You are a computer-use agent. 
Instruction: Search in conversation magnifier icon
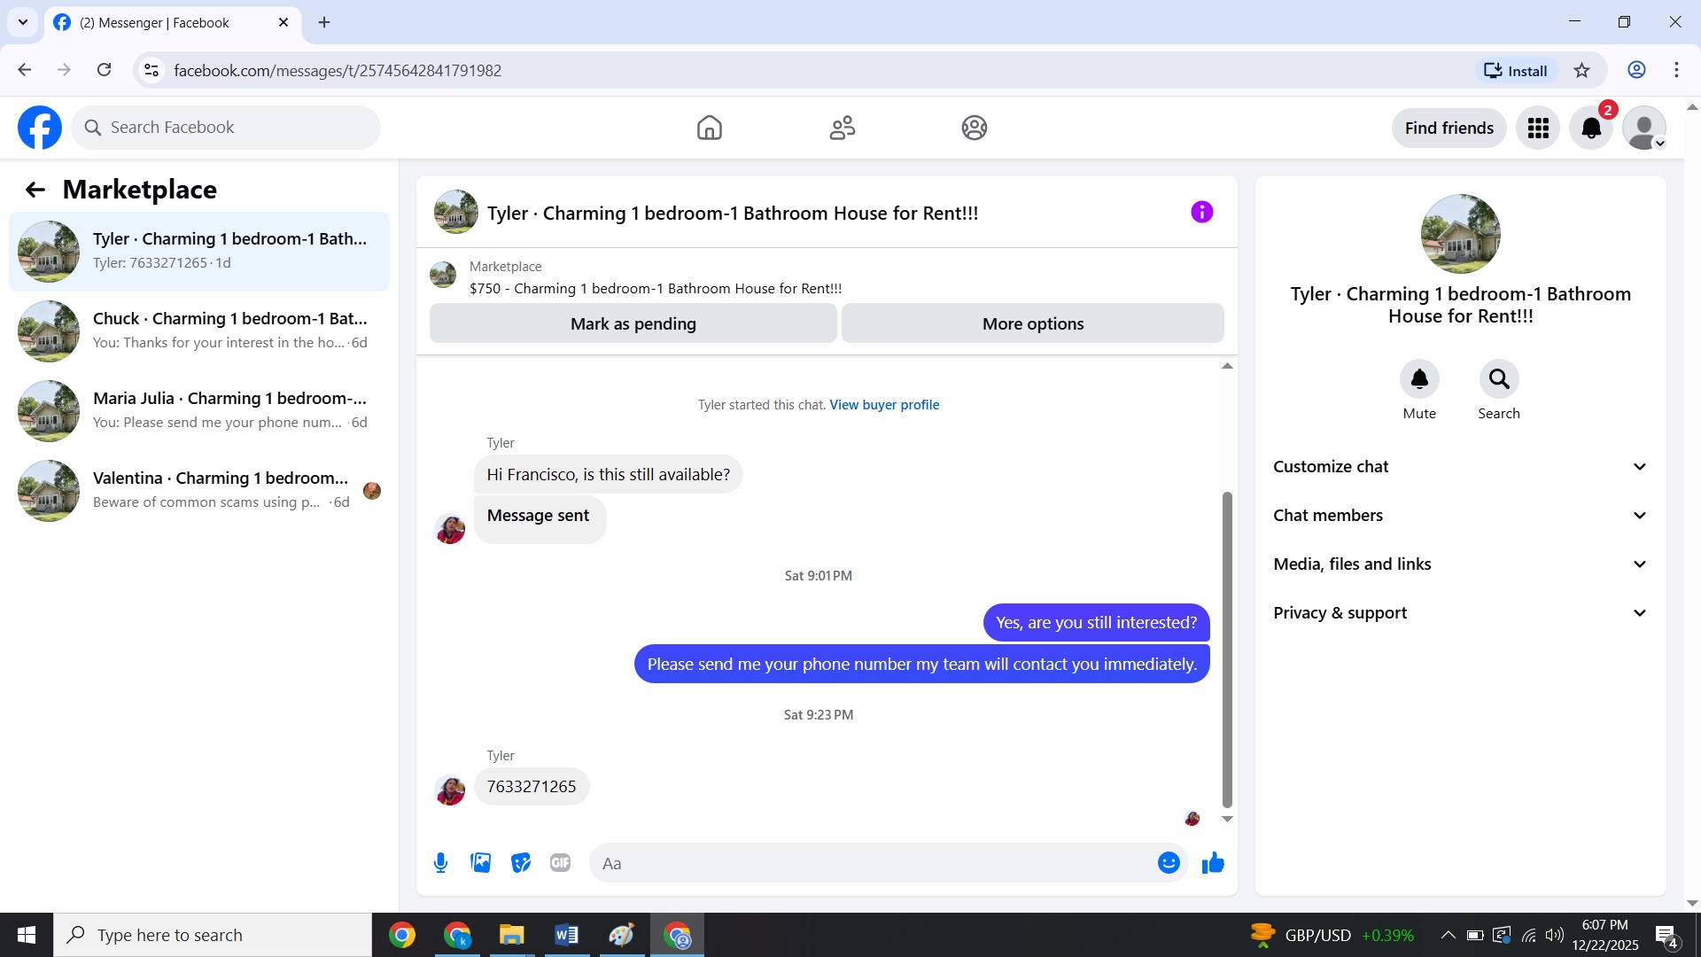tap(1498, 379)
